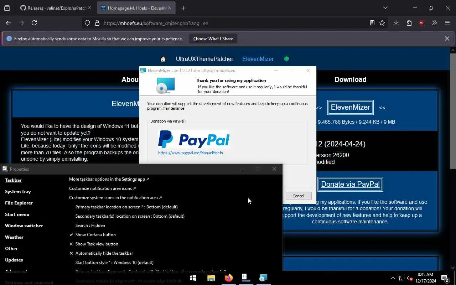The height and width of the screenshot is (285, 456).
Task: Click the muted volume tray icon
Action: [410, 278]
